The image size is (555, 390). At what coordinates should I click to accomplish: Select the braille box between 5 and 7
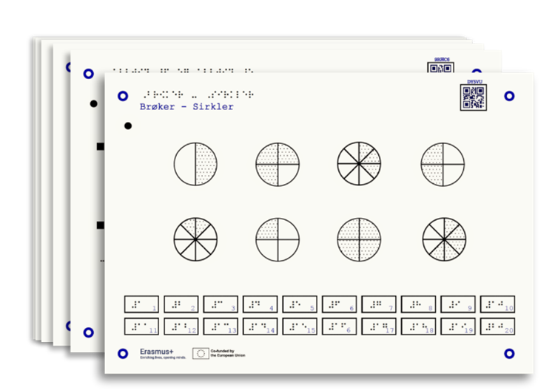(340, 304)
